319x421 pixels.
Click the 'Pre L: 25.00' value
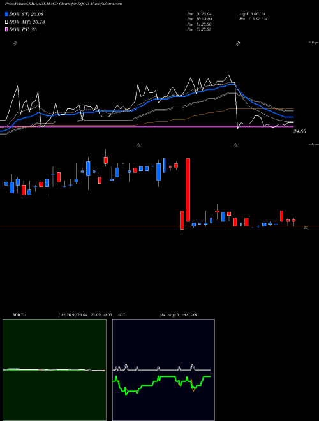click(x=199, y=24)
